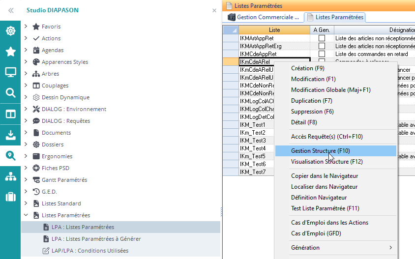415x259 pixels.
Task: Click the ship wheel icon in sidebar
Action: tap(10, 31)
